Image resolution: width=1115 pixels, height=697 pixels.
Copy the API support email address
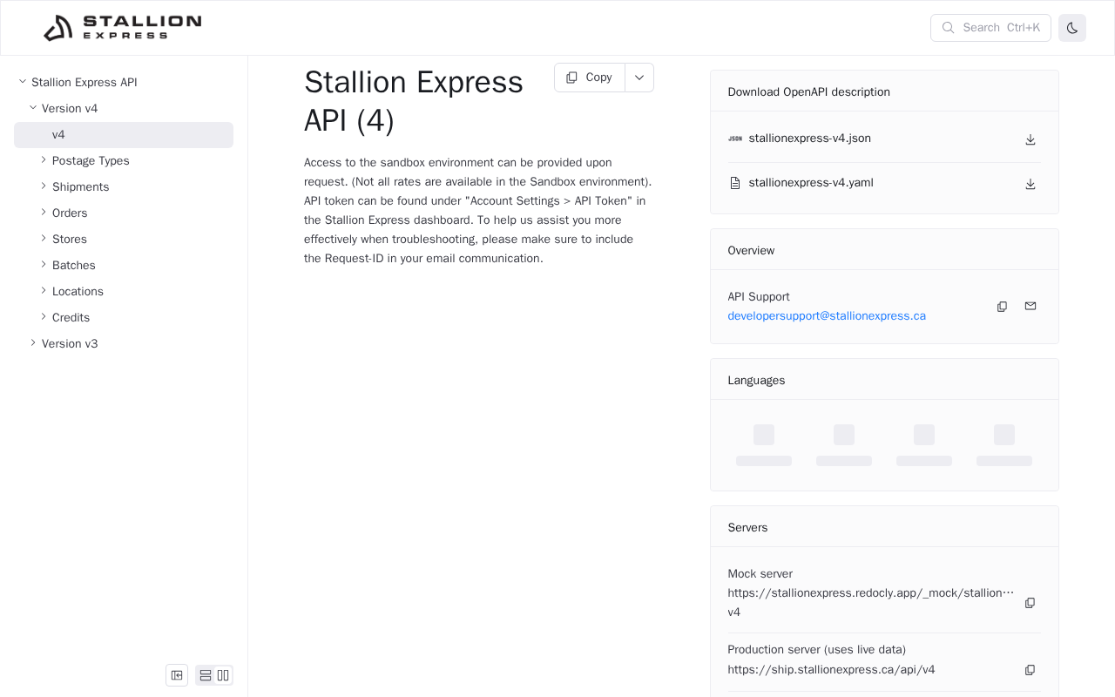point(1002,307)
